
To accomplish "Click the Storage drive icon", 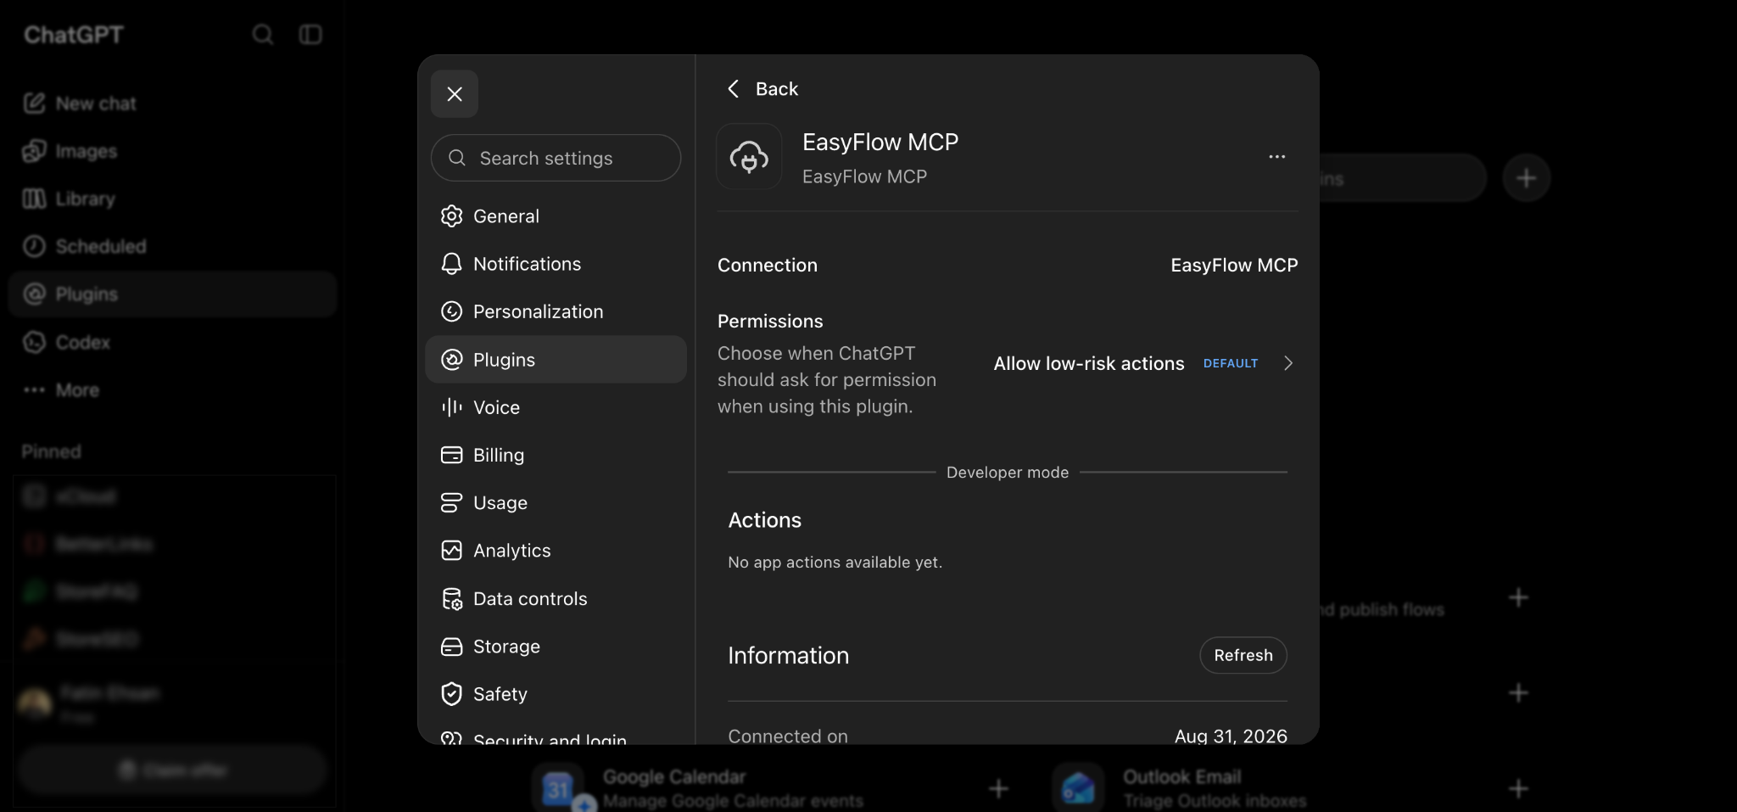I will click(451, 647).
